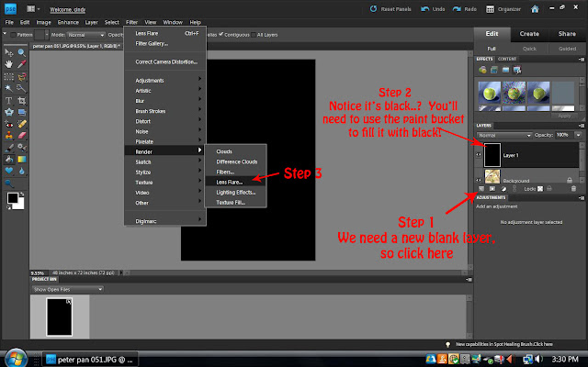Select the Type text tool
This screenshot has height=367, width=588.
tap(8, 100)
